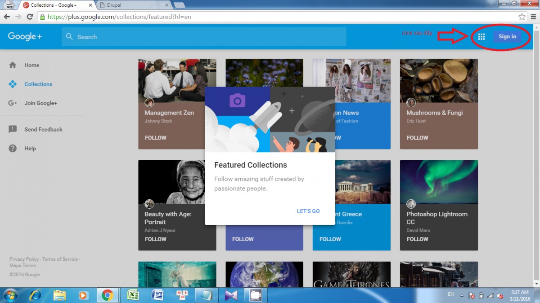Select the Collections - Google+ tab
Viewport: 540px width, 303px height.
56,5
